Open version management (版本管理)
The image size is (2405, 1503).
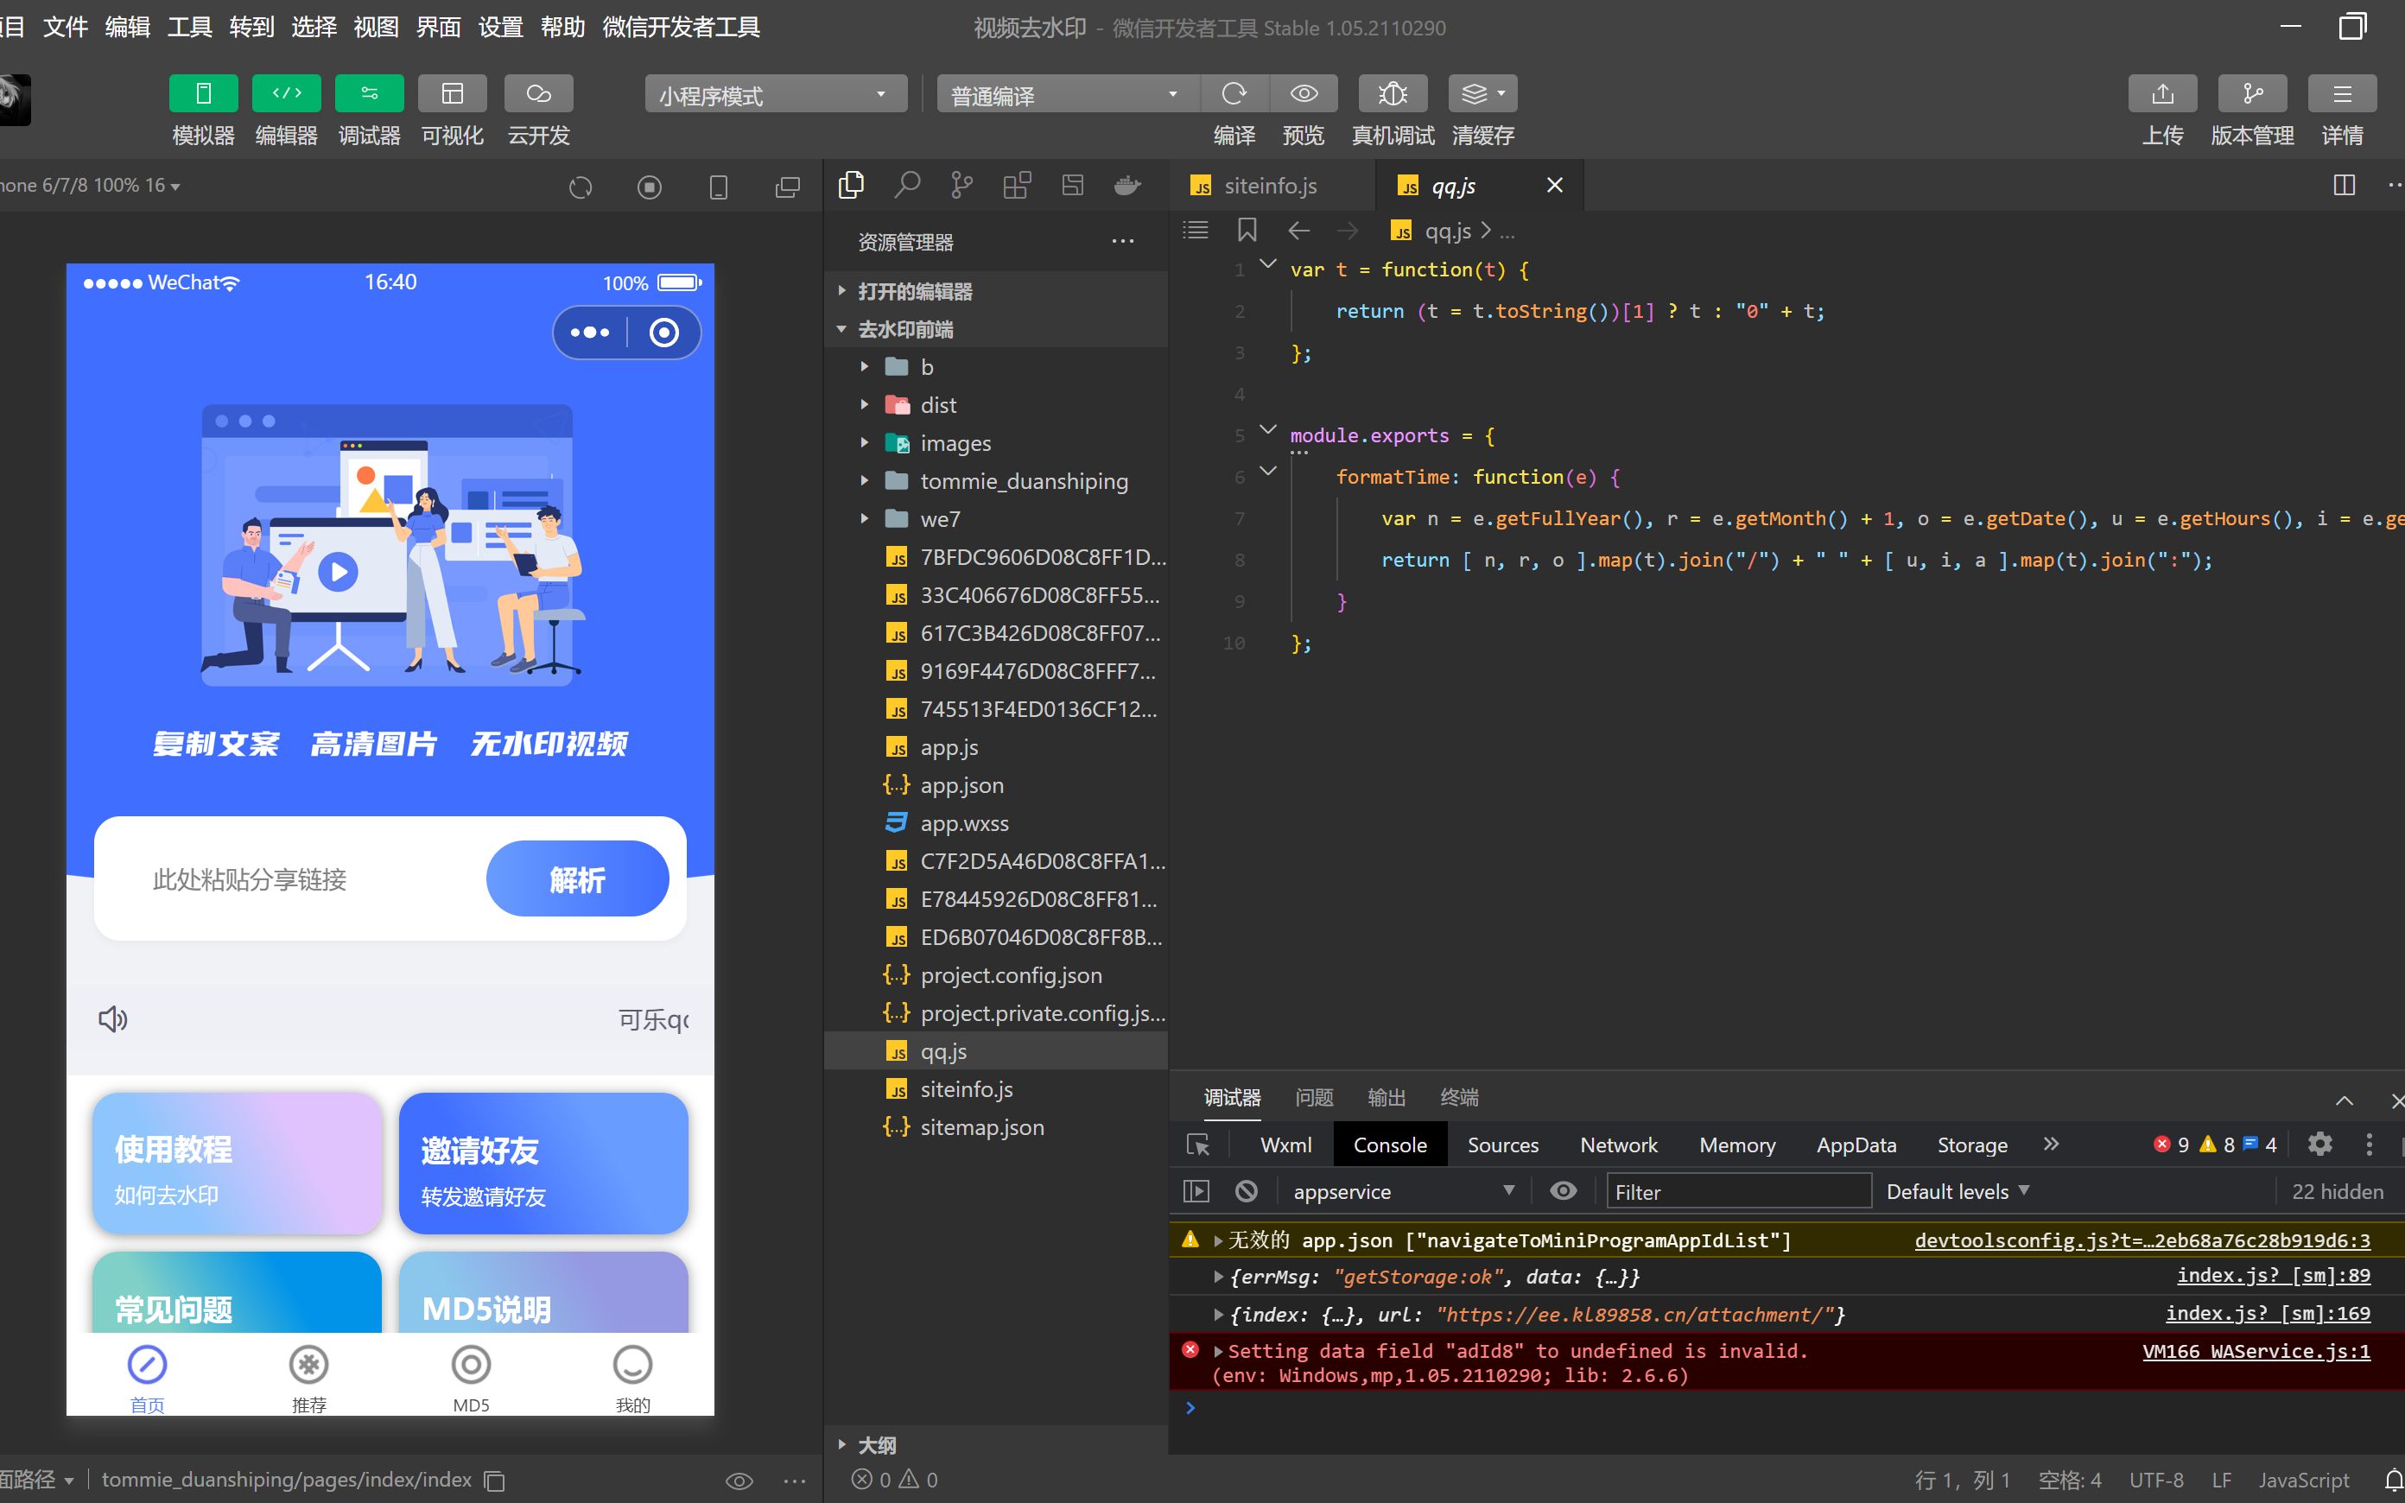pyautogui.click(x=2252, y=93)
